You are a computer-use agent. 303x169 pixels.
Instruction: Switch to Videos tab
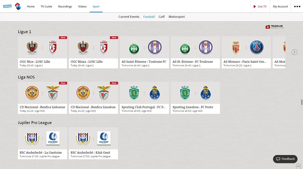[82, 6]
